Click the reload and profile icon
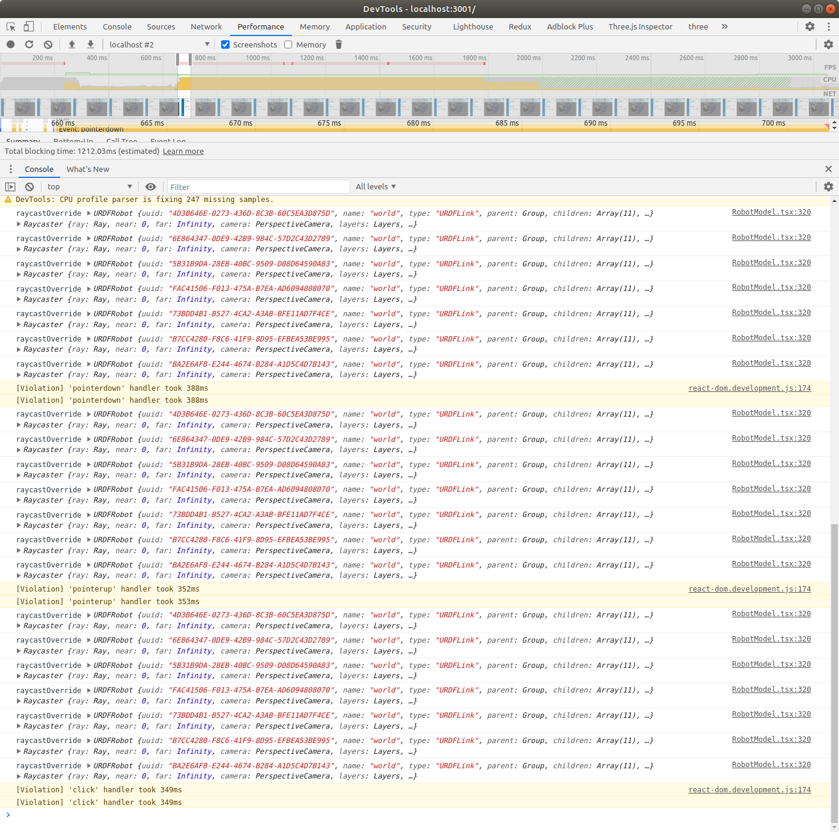This screenshot has height=832, width=839. 29,44
